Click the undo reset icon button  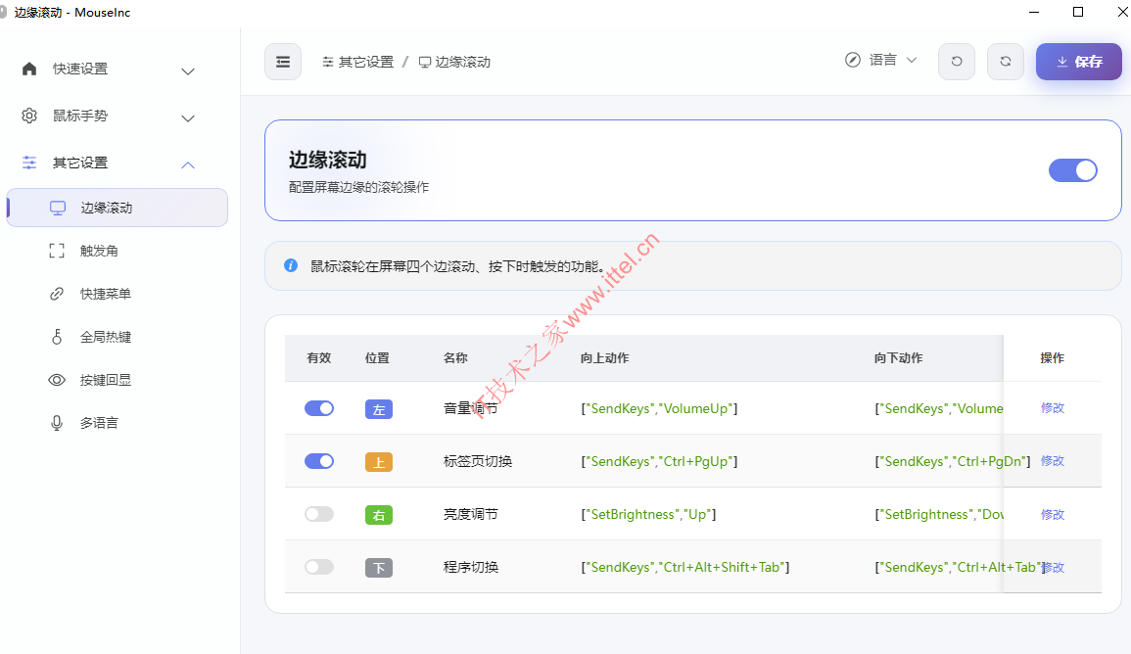[x=957, y=62]
